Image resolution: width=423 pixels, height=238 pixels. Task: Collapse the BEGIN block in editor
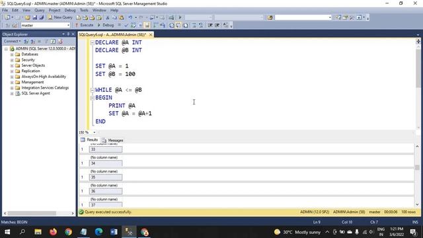(x=92, y=98)
